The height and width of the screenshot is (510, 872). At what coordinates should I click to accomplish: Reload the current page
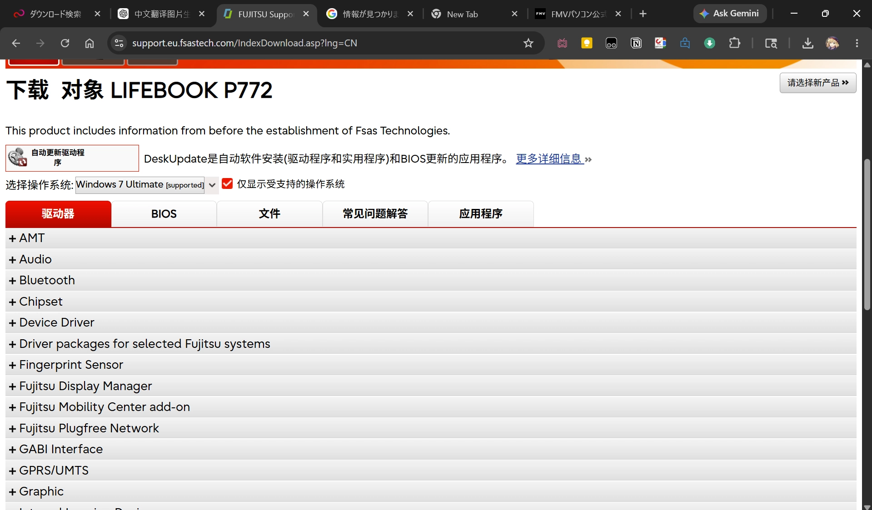pyautogui.click(x=65, y=43)
